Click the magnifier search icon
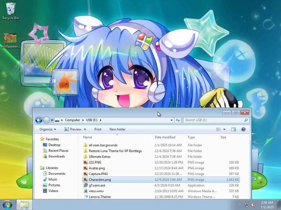The image size is (281, 210). (x=246, y=120)
